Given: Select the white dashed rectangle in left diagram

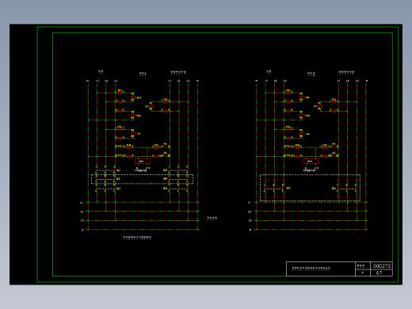Looking at the screenshot, I should (x=142, y=179).
